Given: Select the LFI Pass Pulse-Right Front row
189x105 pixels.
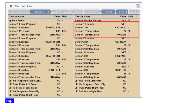Looking at the screenshot, I should pyautogui.click(x=107, y=88).
